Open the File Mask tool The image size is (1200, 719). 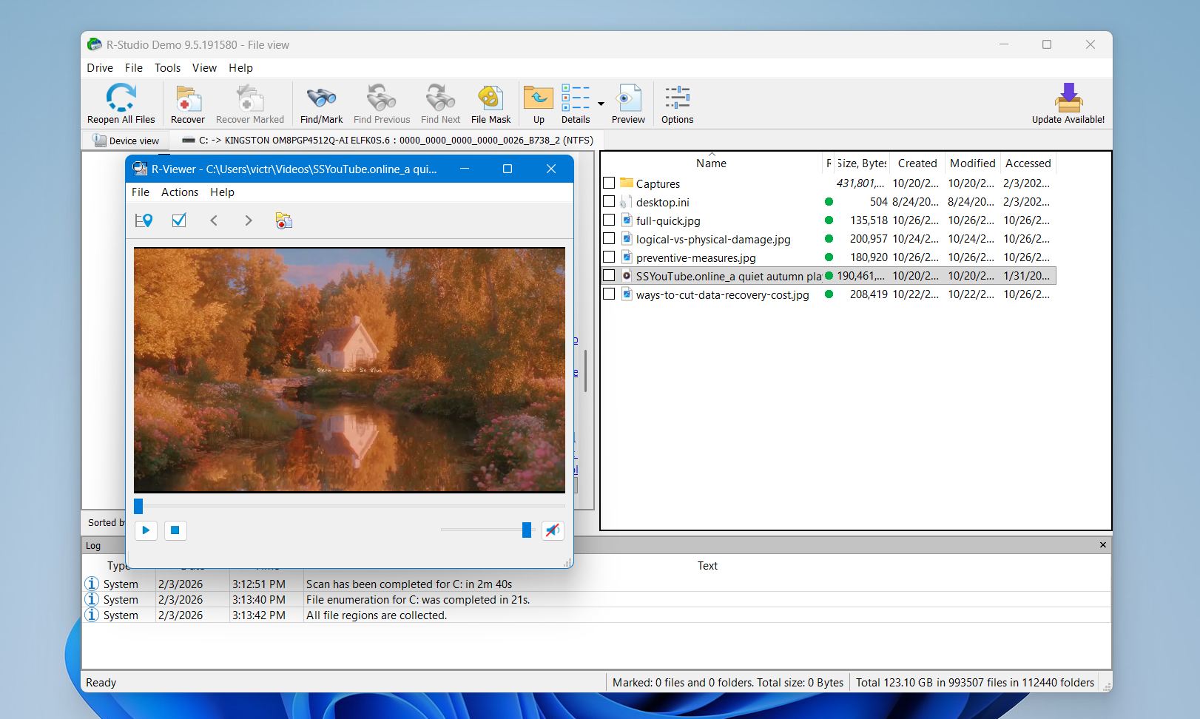(491, 98)
